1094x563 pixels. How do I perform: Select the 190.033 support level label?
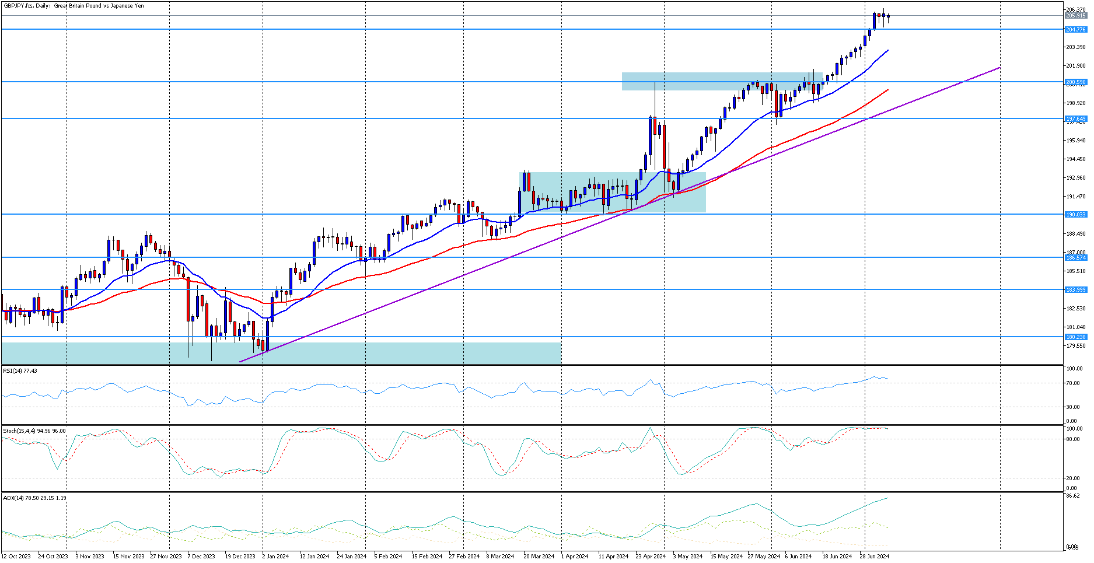(1075, 215)
